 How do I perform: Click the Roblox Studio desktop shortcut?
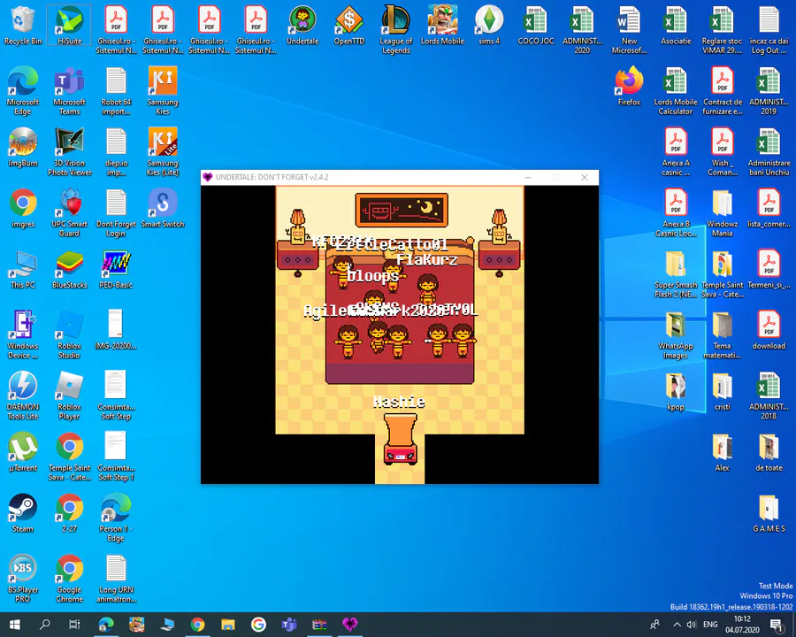[69, 334]
